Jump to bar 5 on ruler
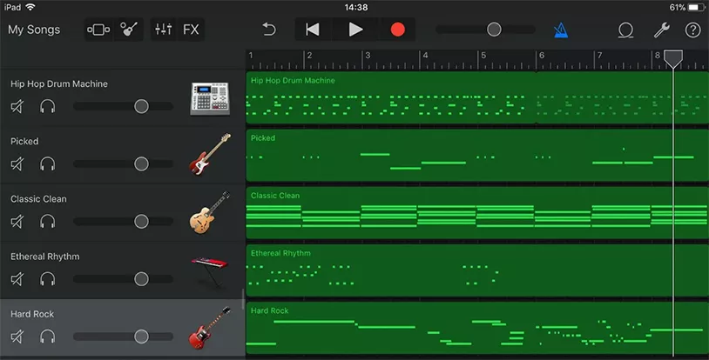Viewport: 709px width, 360px height. pyautogui.click(x=483, y=55)
